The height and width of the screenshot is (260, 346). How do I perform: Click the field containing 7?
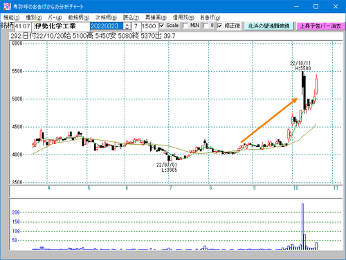(136, 26)
